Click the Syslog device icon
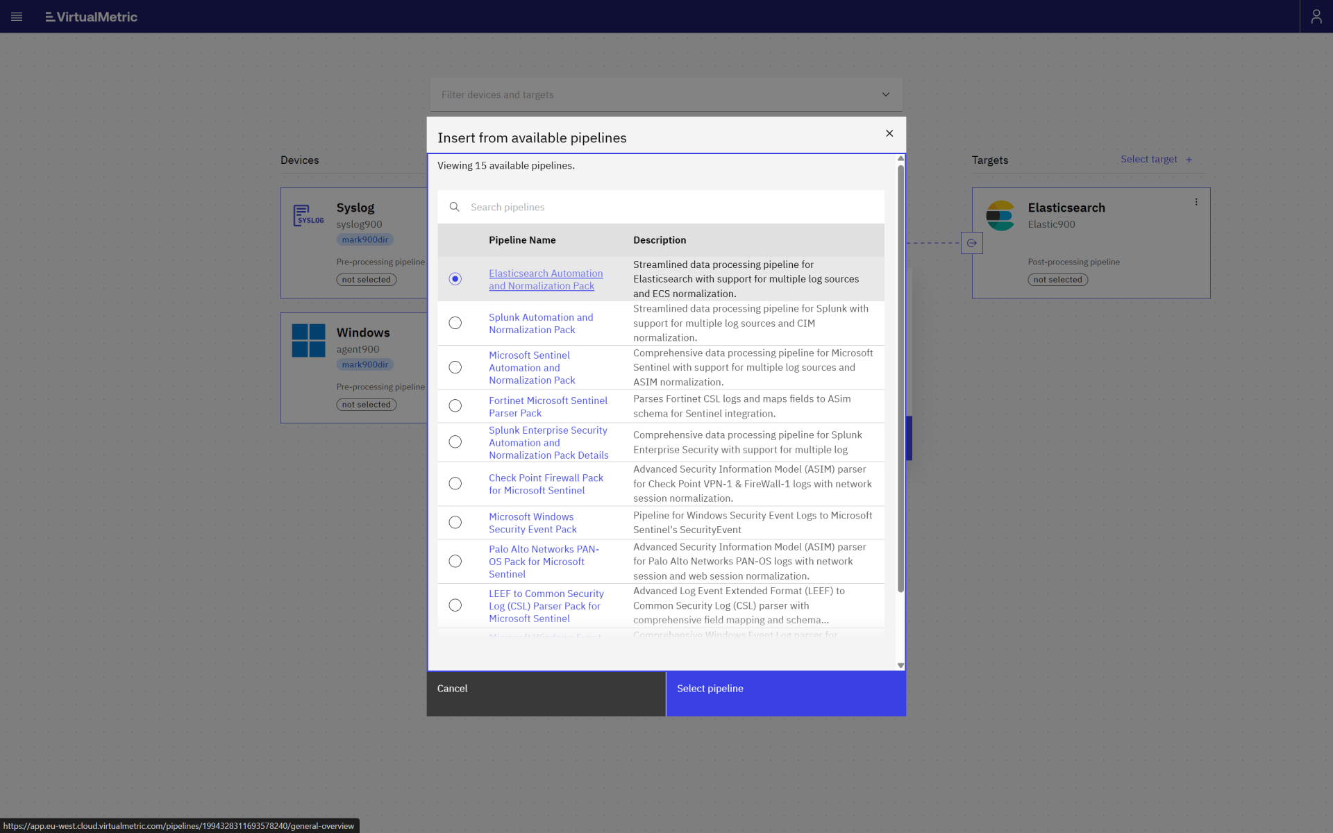This screenshot has width=1333, height=833. pos(308,214)
